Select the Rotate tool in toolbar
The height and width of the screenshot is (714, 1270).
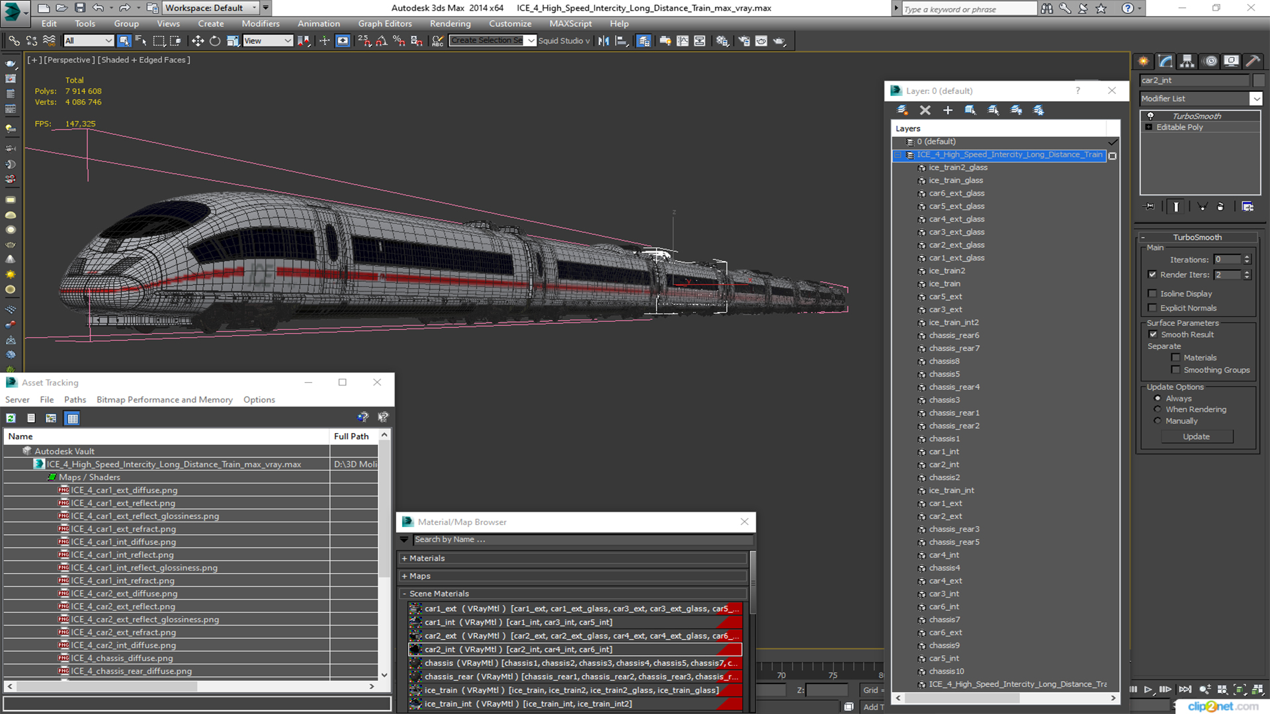(x=215, y=41)
